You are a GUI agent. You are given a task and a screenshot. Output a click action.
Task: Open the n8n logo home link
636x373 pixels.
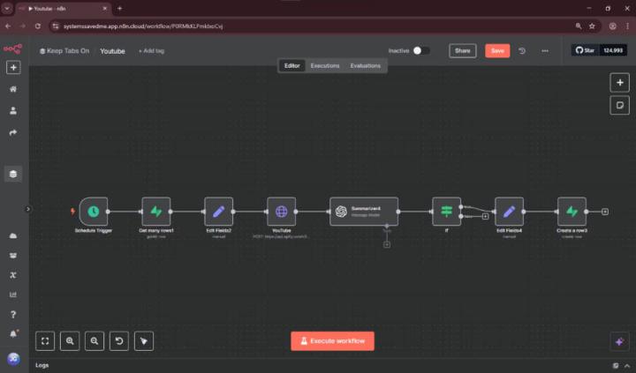click(13, 49)
